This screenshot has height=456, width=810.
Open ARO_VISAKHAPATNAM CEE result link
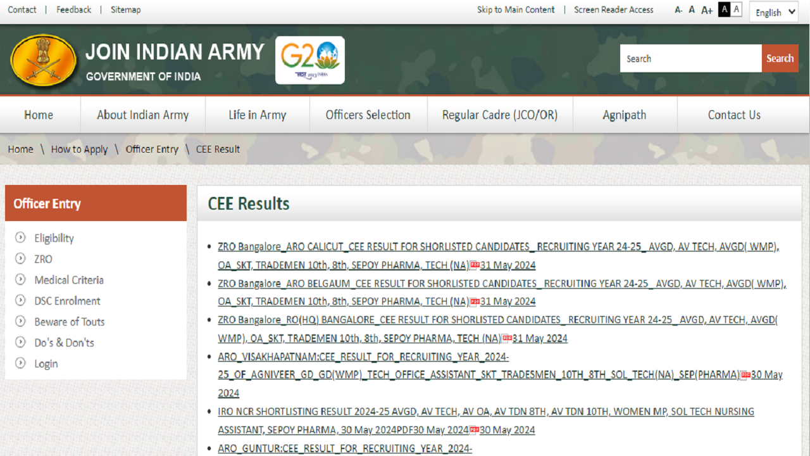point(500,375)
